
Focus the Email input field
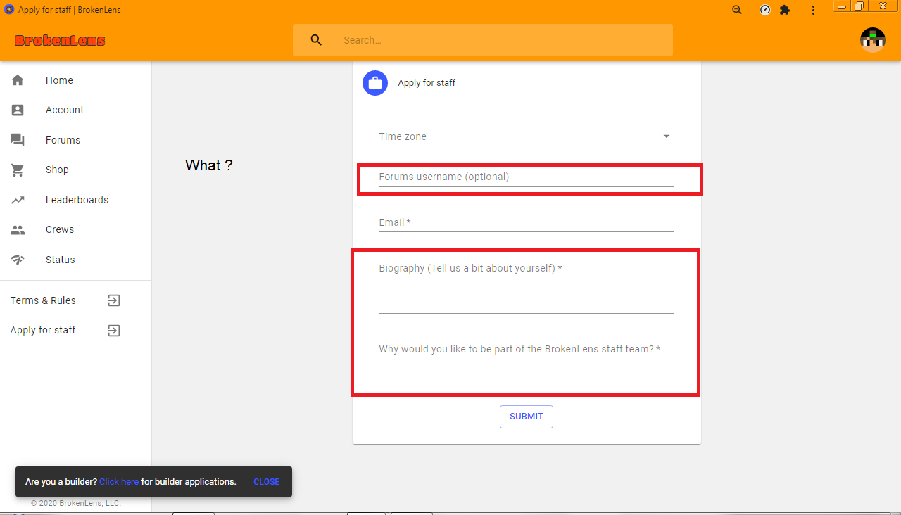point(527,222)
